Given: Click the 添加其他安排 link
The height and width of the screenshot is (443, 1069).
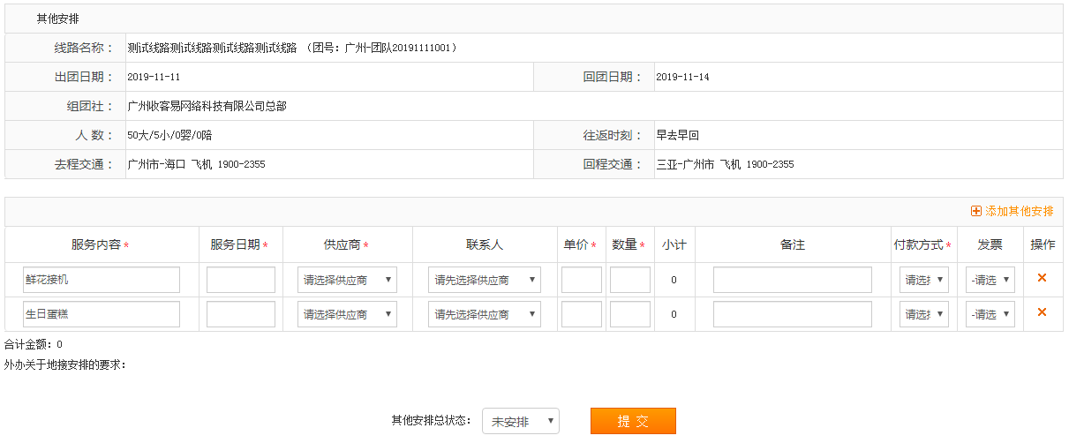Looking at the screenshot, I should coord(1019,212).
